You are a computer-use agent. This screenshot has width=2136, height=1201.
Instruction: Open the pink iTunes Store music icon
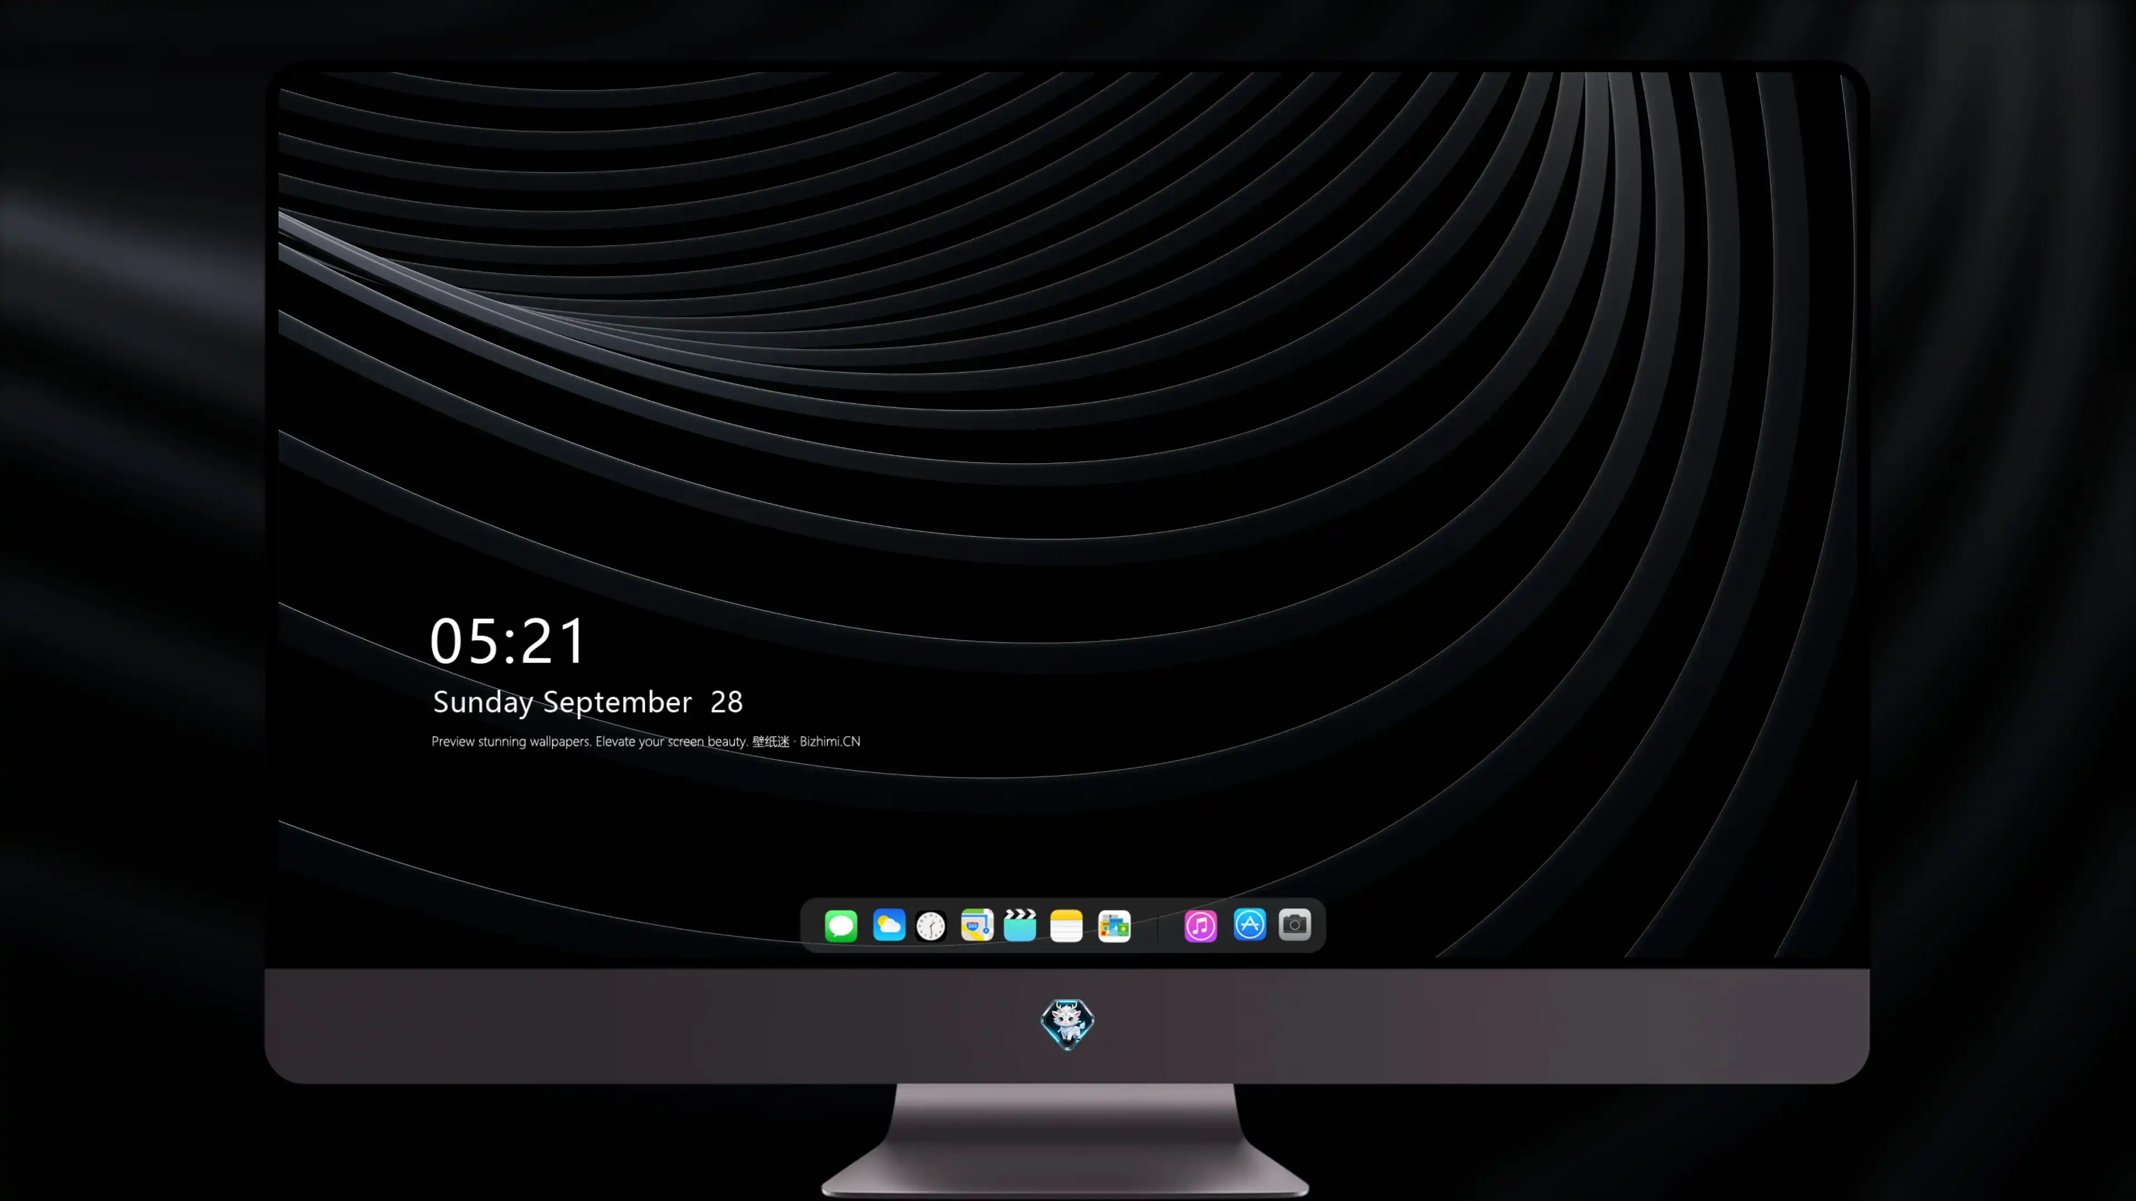pyautogui.click(x=1201, y=925)
